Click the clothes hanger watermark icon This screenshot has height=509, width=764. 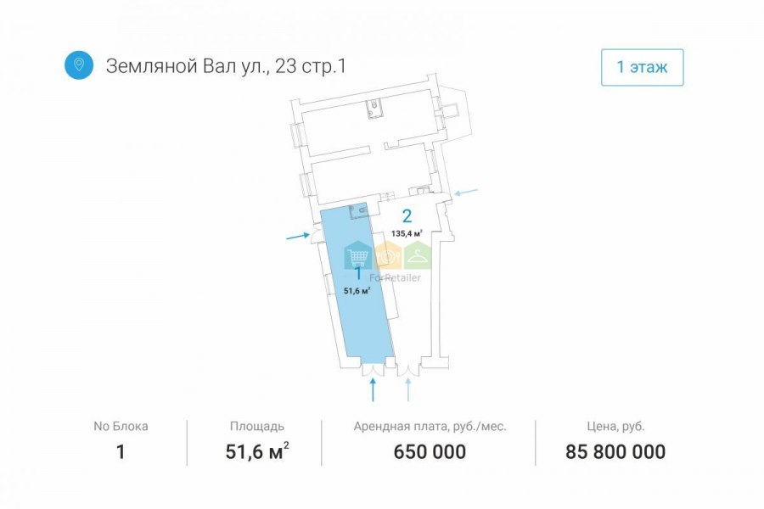click(x=417, y=255)
